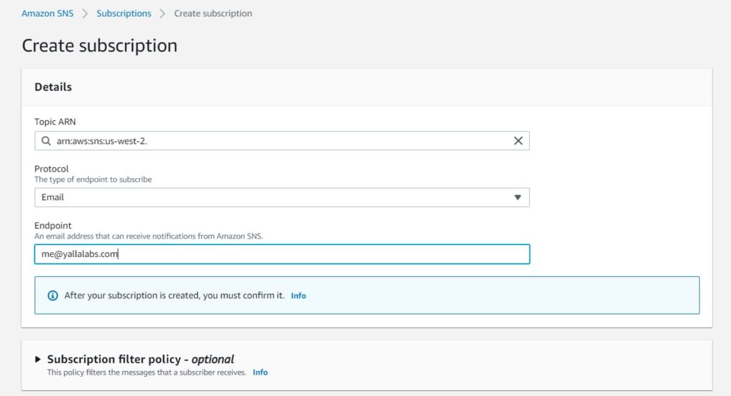Click the 'Protocol' label
731x396 pixels.
(51, 169)
